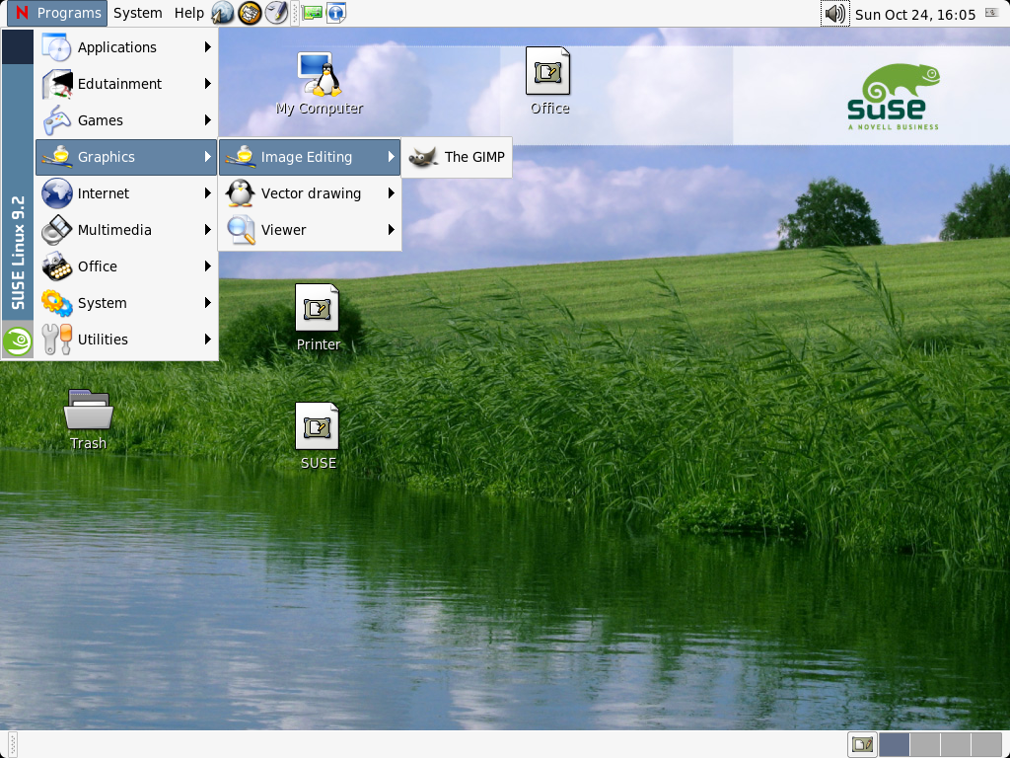Expand the Vector drawing submenu arrow
Screen dimensions: 1010x758
(x=391, y=193)
